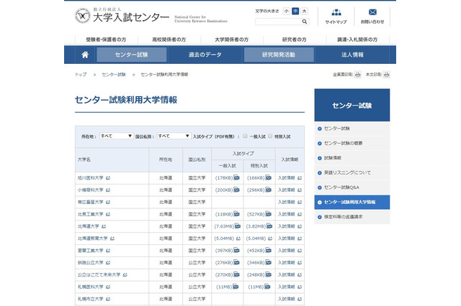Open 公立はこだて未来大学 一般入試 PDF (270KB)
Image resolution: width=461 pixels, height=306 pixels.
228,274
